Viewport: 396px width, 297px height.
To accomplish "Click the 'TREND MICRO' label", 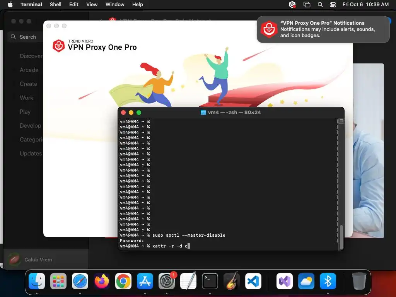I will coord(81,41).
